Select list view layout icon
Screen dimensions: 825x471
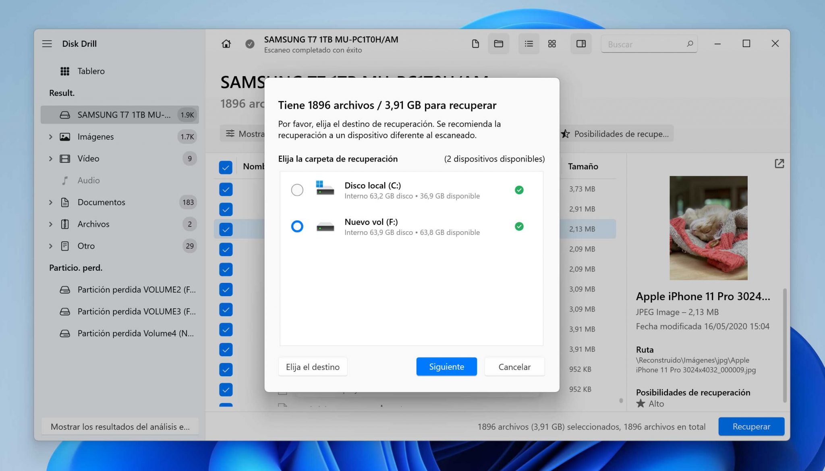529,44
